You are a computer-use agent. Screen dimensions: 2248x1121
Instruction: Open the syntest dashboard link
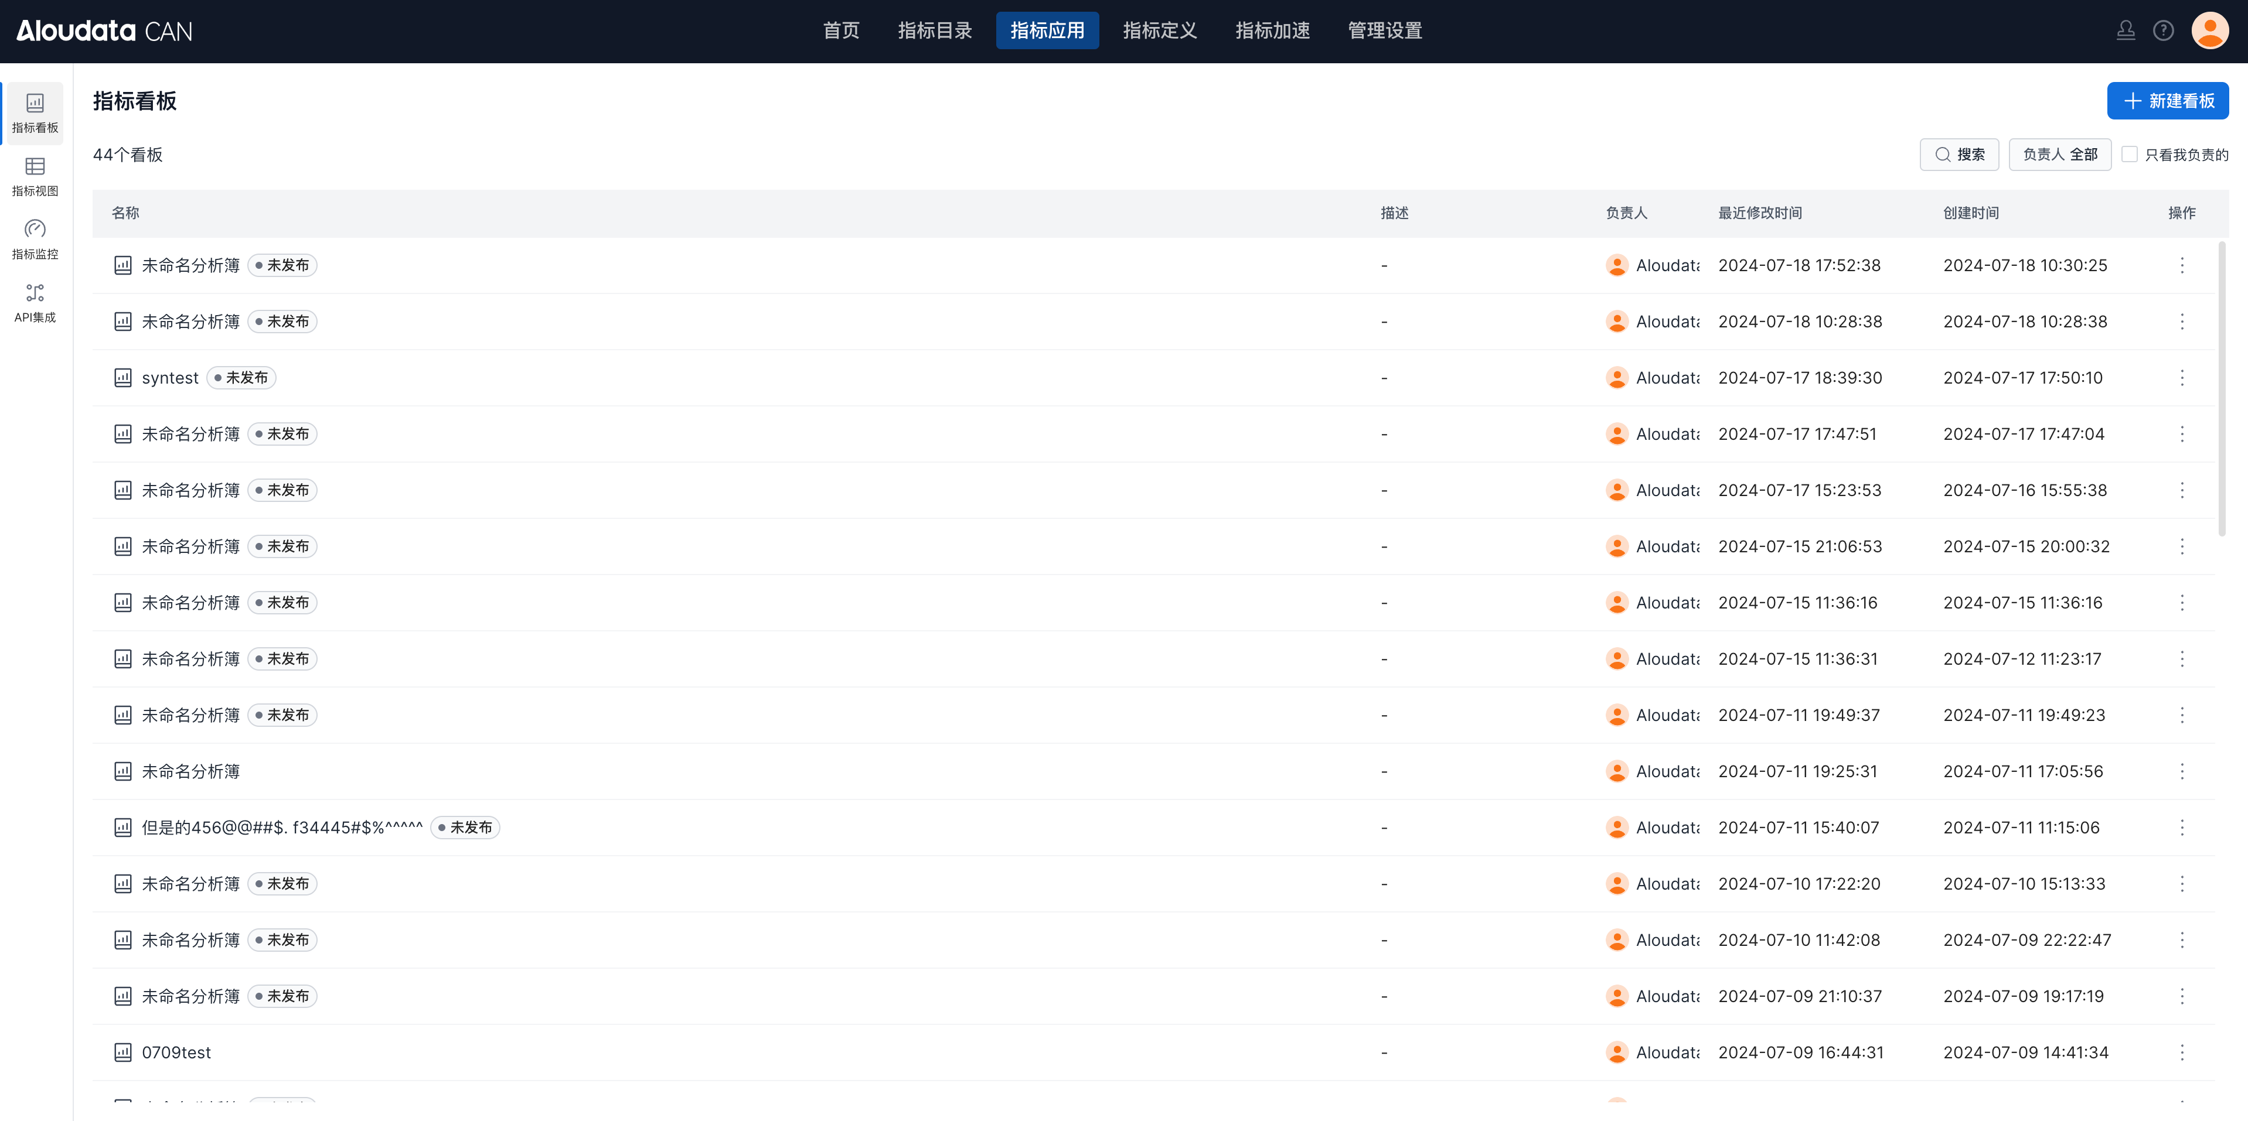170,378
